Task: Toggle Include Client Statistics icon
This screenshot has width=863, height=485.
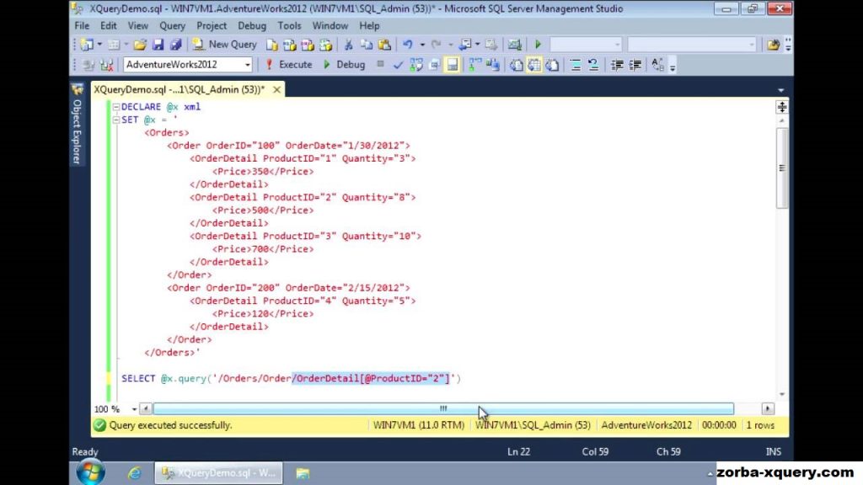Action: 492,65
